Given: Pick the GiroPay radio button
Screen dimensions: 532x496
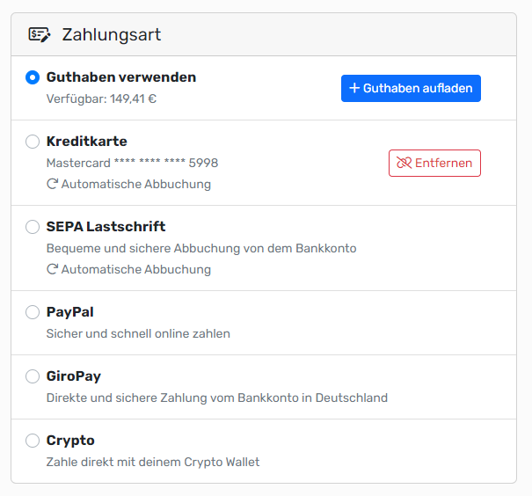Looking at the screenshot, I should point(33,376).
